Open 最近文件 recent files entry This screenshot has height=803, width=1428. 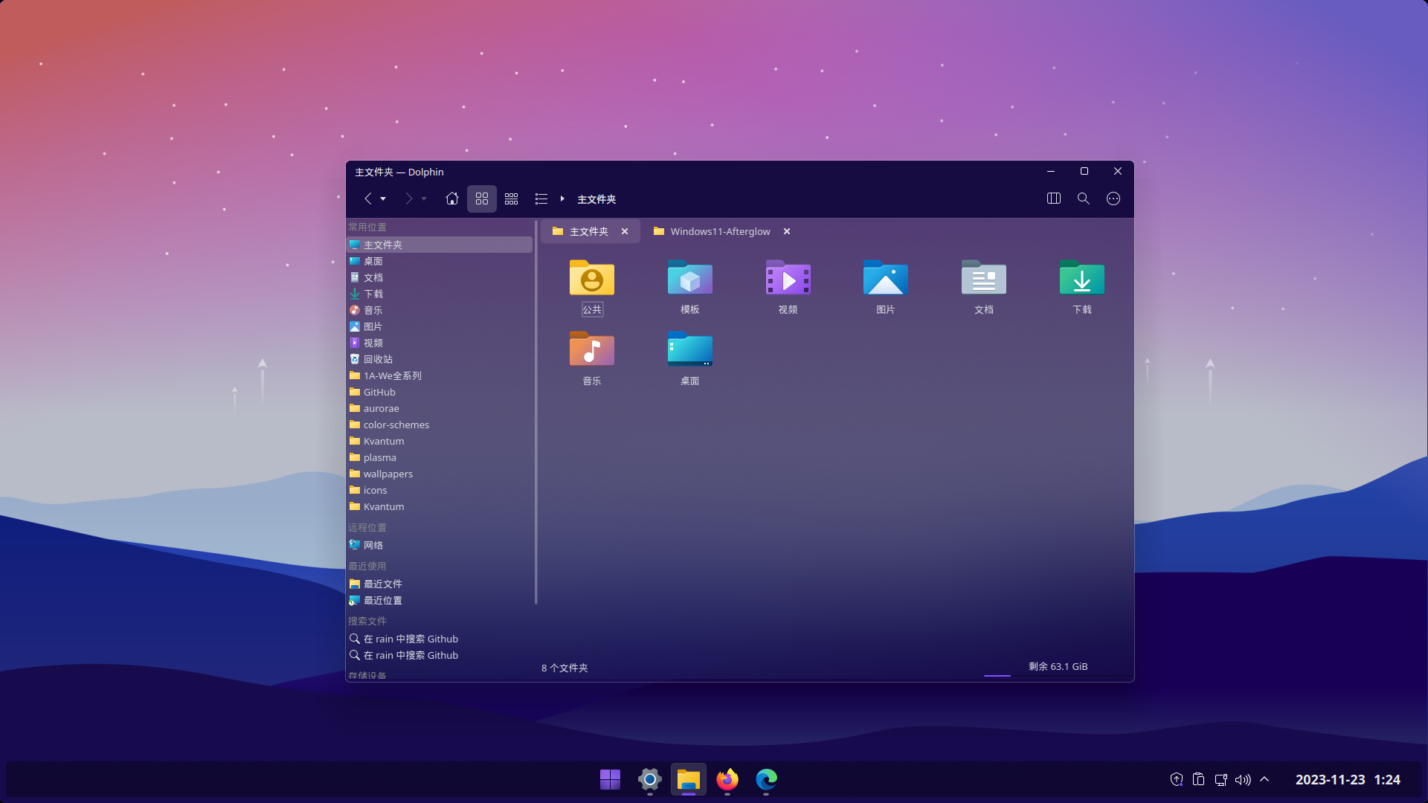440,584
